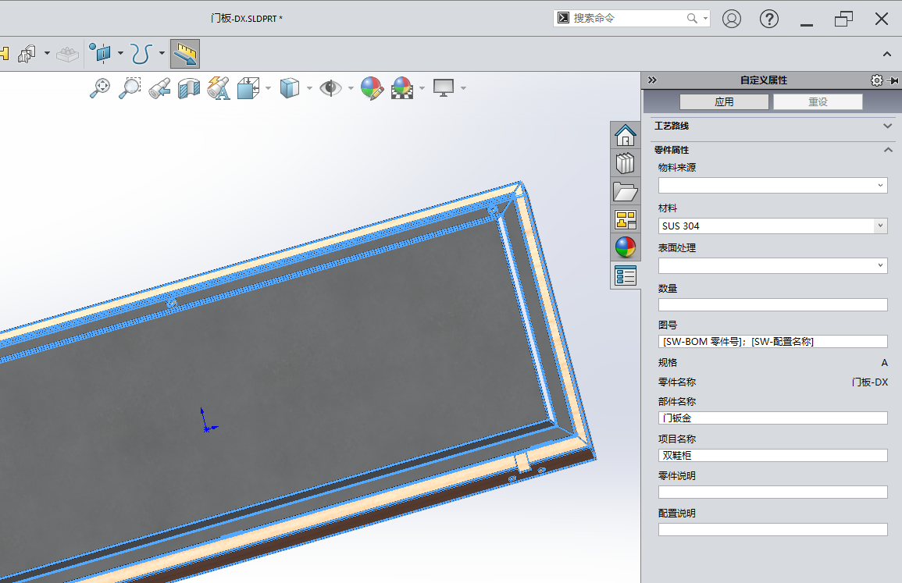Viewport: 902px width, 583px height.
Task: Activate the Section View tool
Action: click(189, 88)
